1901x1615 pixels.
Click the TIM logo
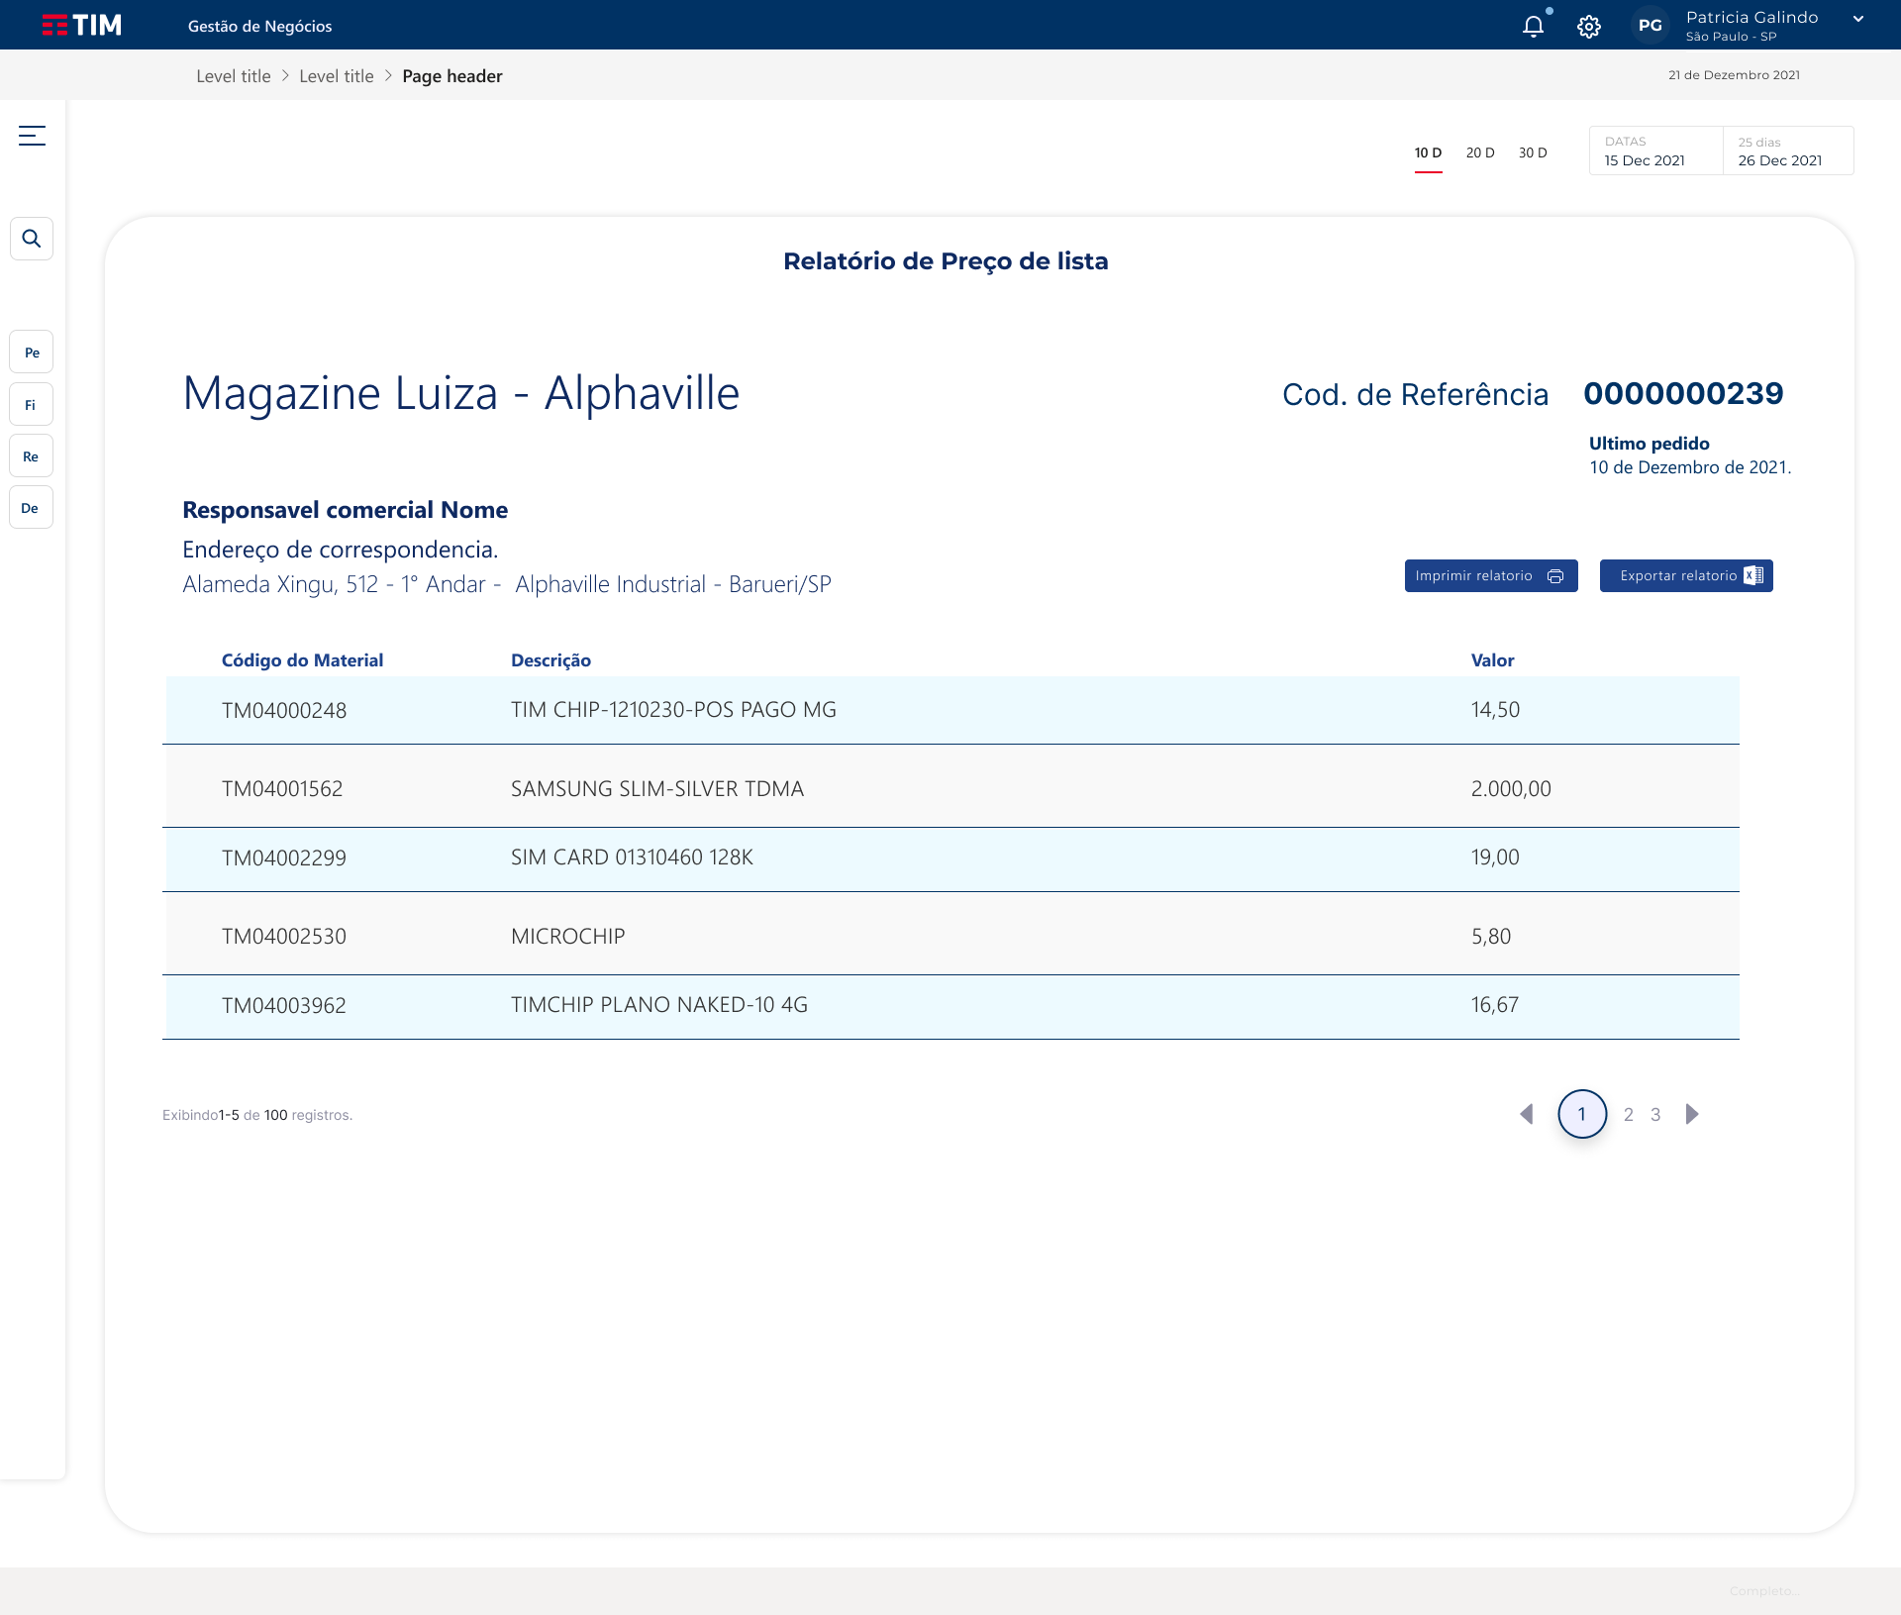(82, 25)
